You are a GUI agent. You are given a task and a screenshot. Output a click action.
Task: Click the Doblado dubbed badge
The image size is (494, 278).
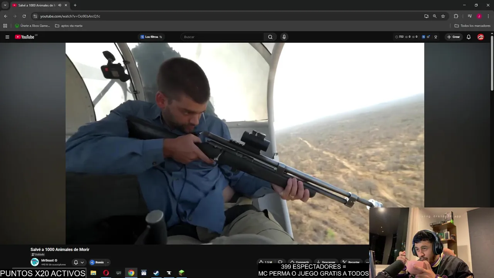click(38, 255)
